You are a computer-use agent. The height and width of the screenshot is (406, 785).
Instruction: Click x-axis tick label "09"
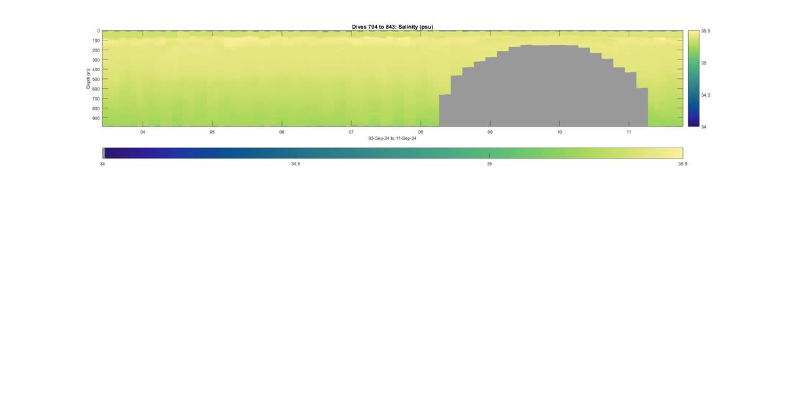(x=490, y=132)
